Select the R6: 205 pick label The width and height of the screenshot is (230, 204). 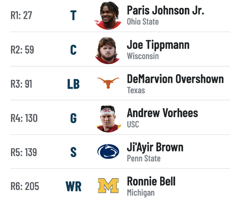point(25,186)
